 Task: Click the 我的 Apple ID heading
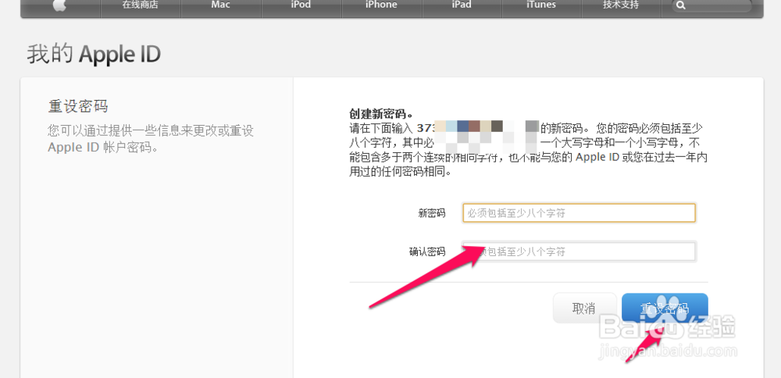(94, 55)
